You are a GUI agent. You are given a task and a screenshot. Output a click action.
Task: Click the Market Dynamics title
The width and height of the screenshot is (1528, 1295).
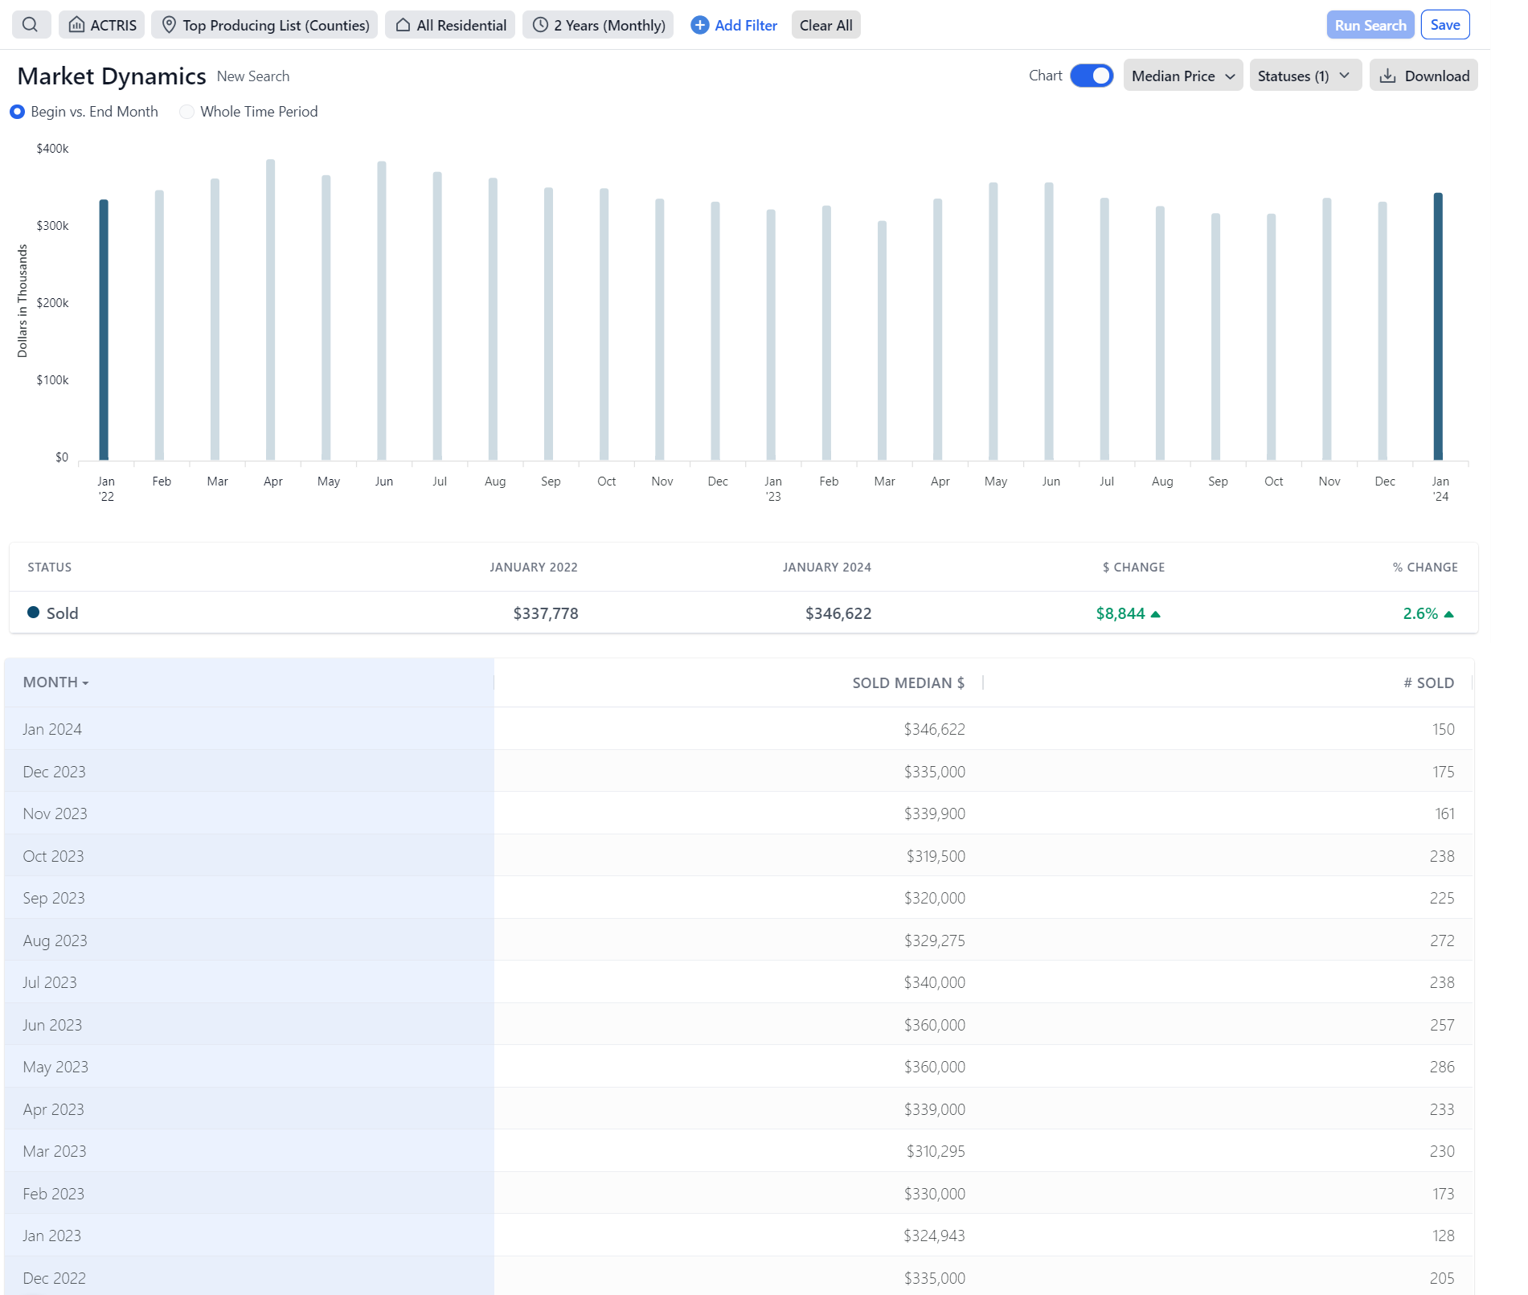coord(112,76)
